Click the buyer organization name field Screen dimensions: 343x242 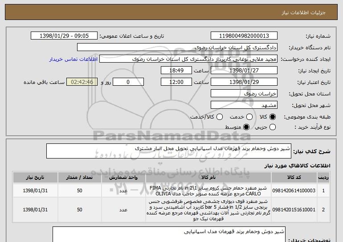coord(177,48)
